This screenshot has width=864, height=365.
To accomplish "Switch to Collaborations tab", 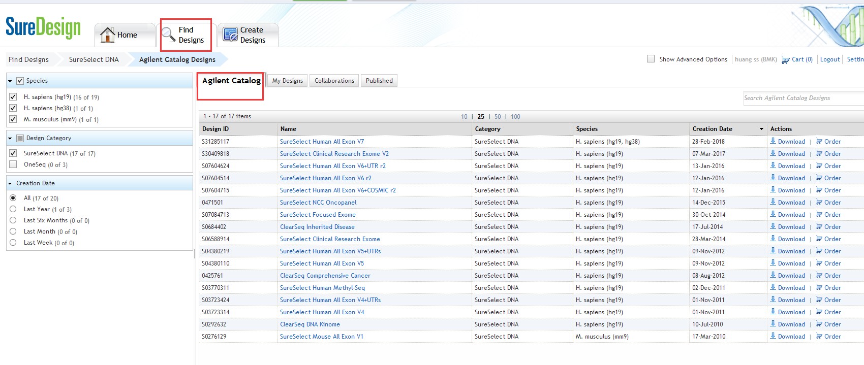I will click(334, 81).
